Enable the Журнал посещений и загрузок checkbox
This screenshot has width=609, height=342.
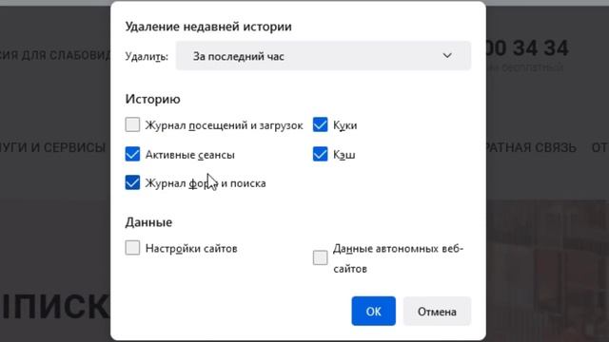point(132,124)
